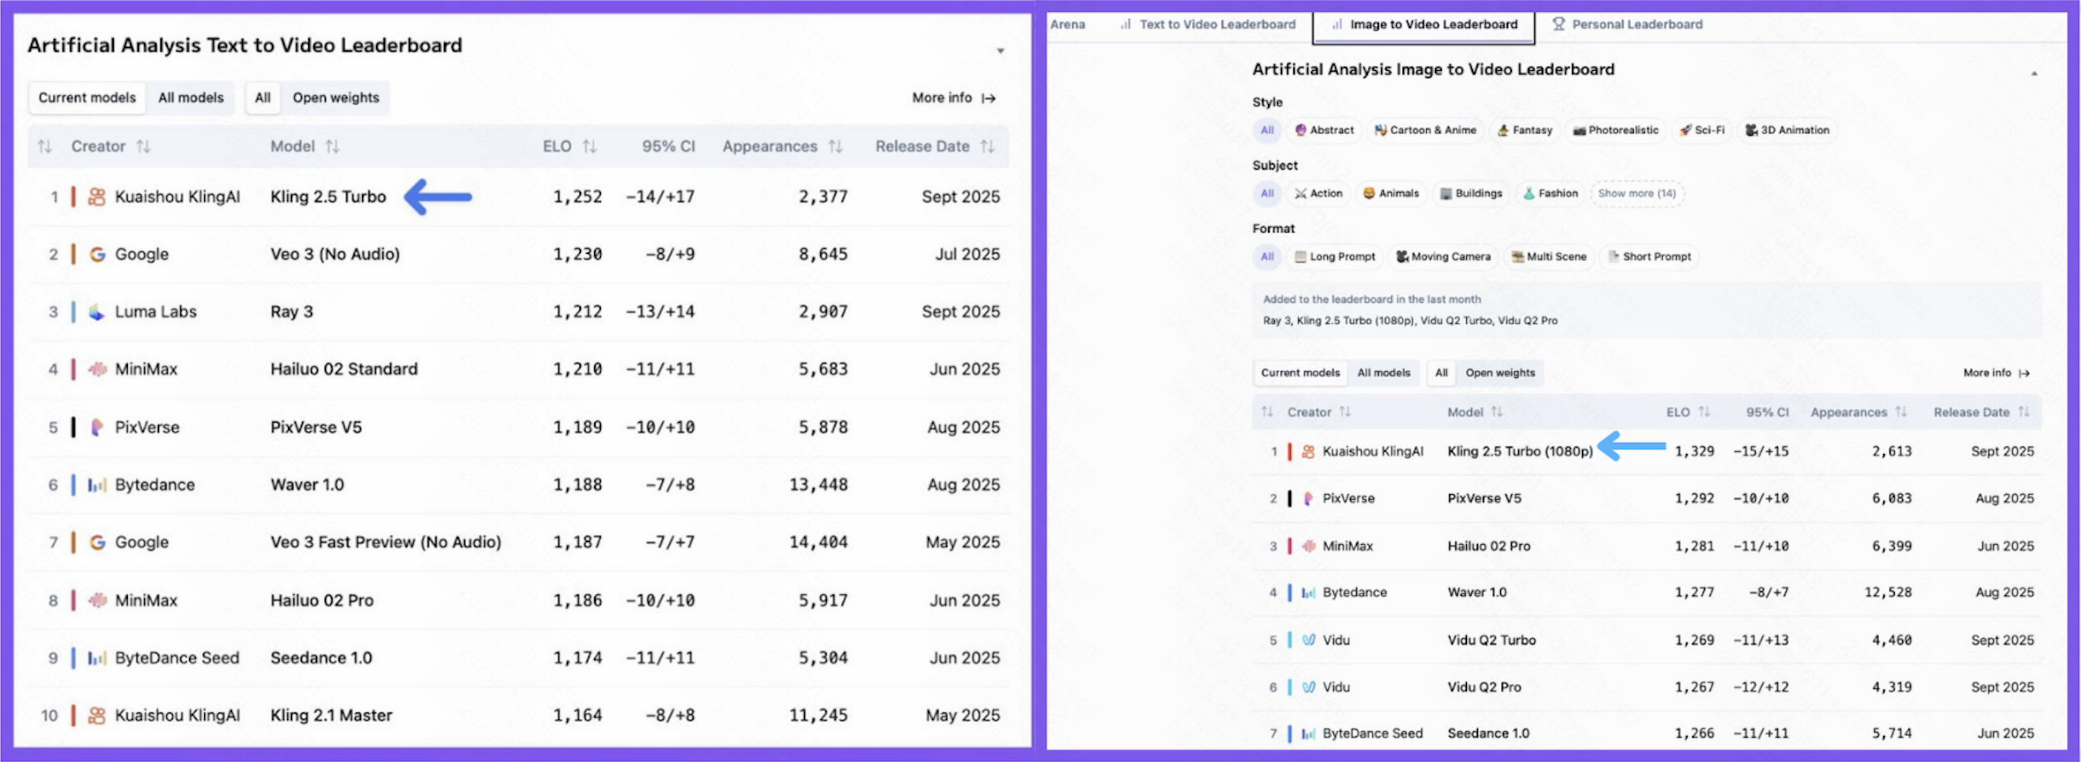The height and width of the screenshot is (762, 2081).
Task: Collapse the Image to Video Leaderboard panel arrow
Action: coord(2034,73)
